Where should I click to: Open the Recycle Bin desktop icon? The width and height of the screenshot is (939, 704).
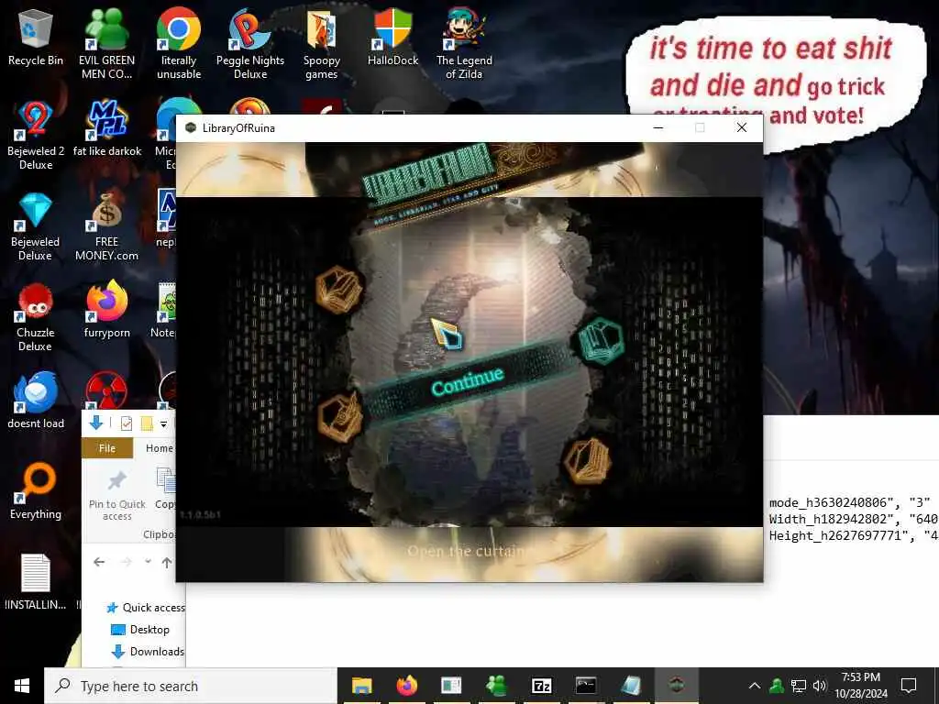coord(36,38)
